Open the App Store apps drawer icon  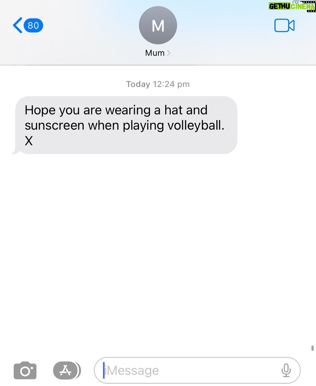pyautogui.click(x=65, y=370)
